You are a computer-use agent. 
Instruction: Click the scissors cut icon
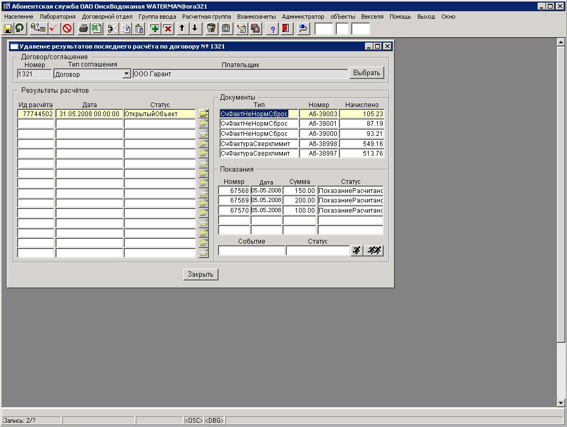point(112,28)
